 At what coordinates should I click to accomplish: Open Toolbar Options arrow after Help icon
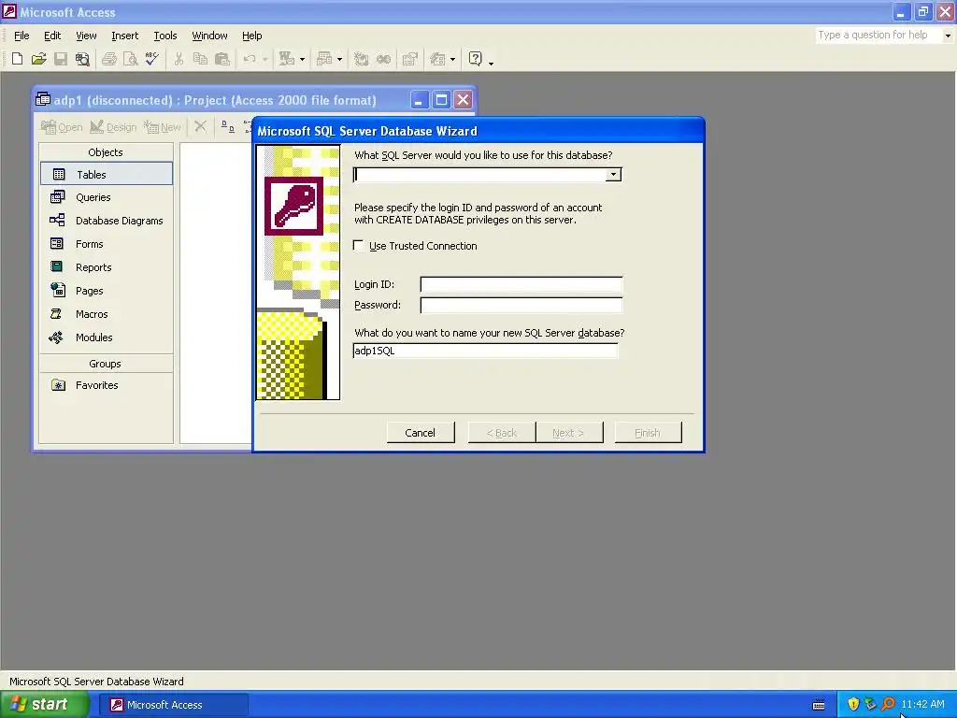click(491, 62)
